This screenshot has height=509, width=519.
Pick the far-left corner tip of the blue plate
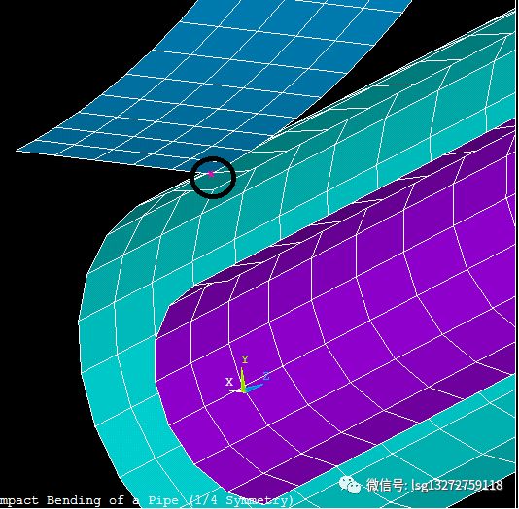point(17,151)
